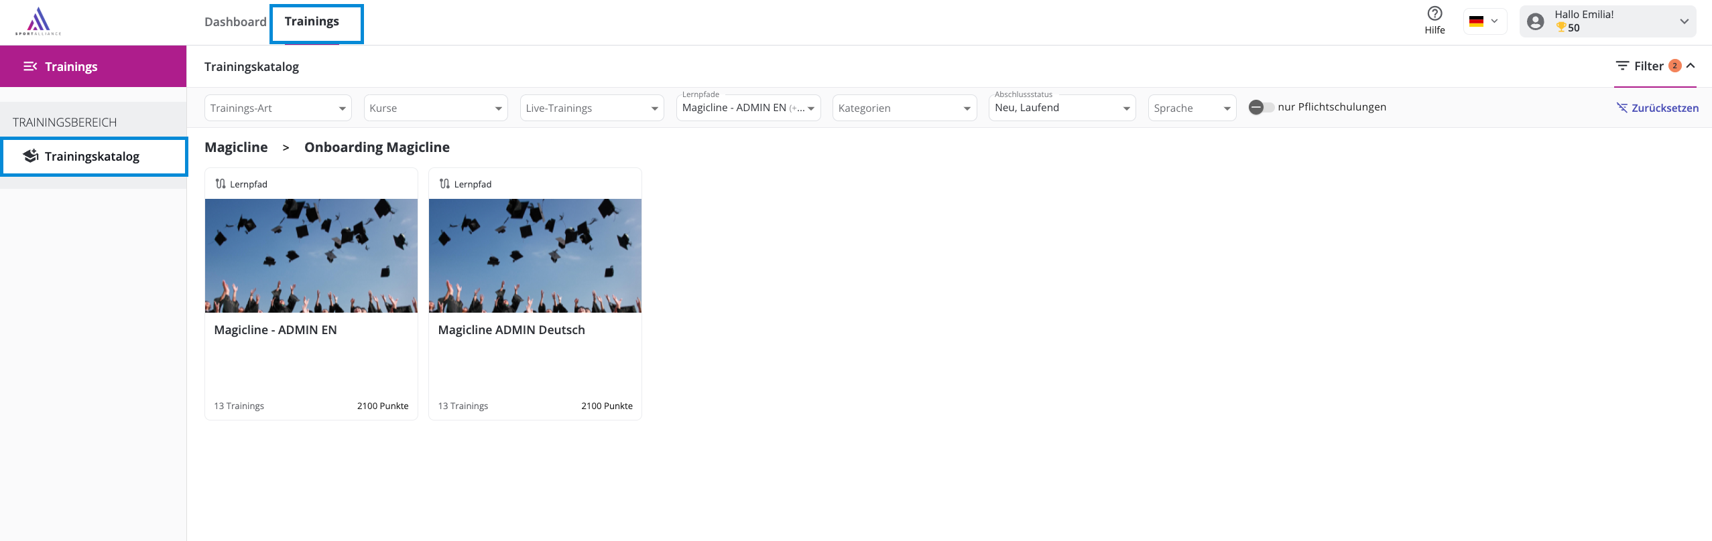
Task: Open the Live-Trainings dropdown
Action: pyautogui.click(x=592, y=108)
